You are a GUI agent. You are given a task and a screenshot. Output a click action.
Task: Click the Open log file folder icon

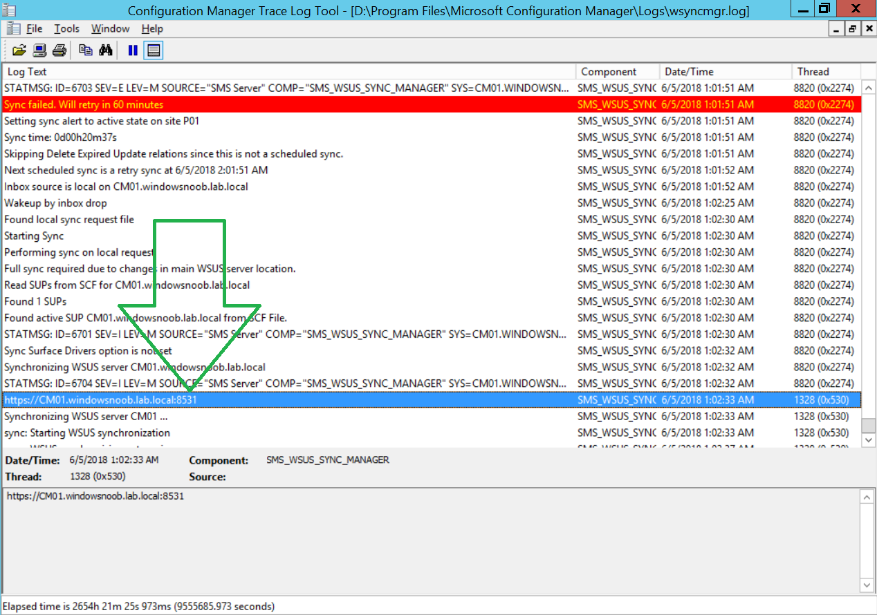click(x=19, y=50)
